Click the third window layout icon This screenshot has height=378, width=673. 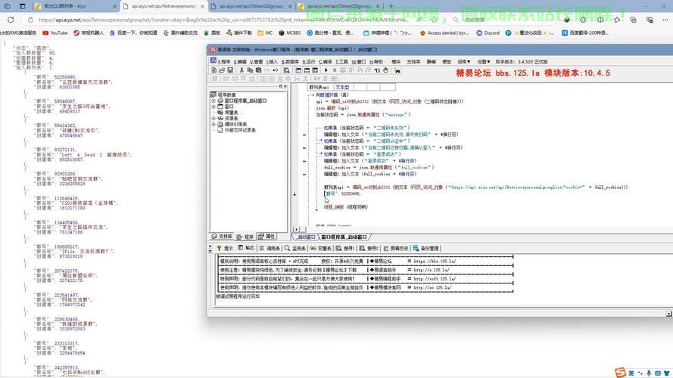(x=315, y=70)
